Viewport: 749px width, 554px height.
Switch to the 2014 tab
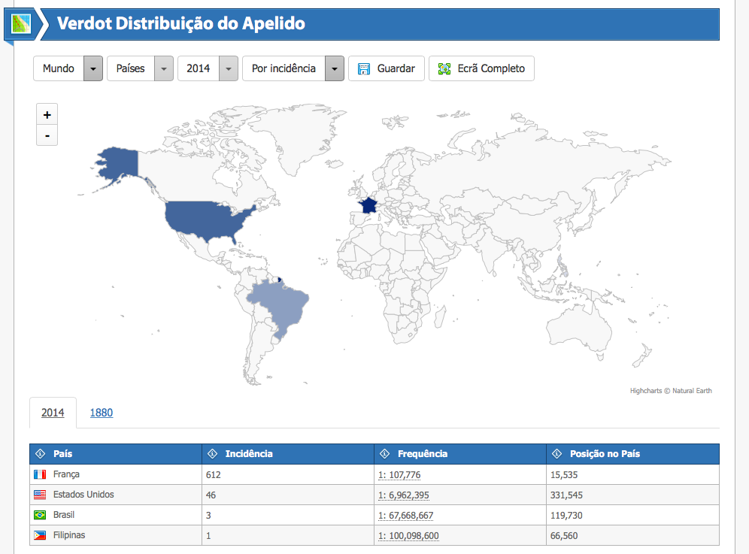coord(53,413)
